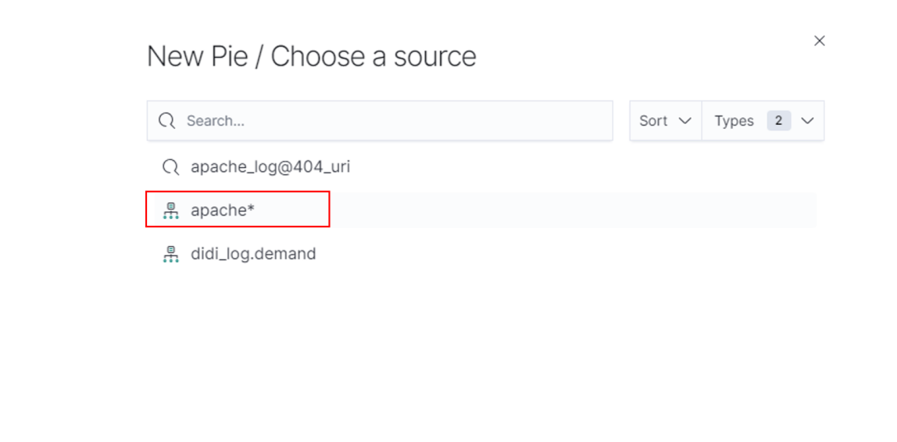The image size is (897, 442).
Task: Close the Choose a source dialog
Action: (x=819, y=41)
